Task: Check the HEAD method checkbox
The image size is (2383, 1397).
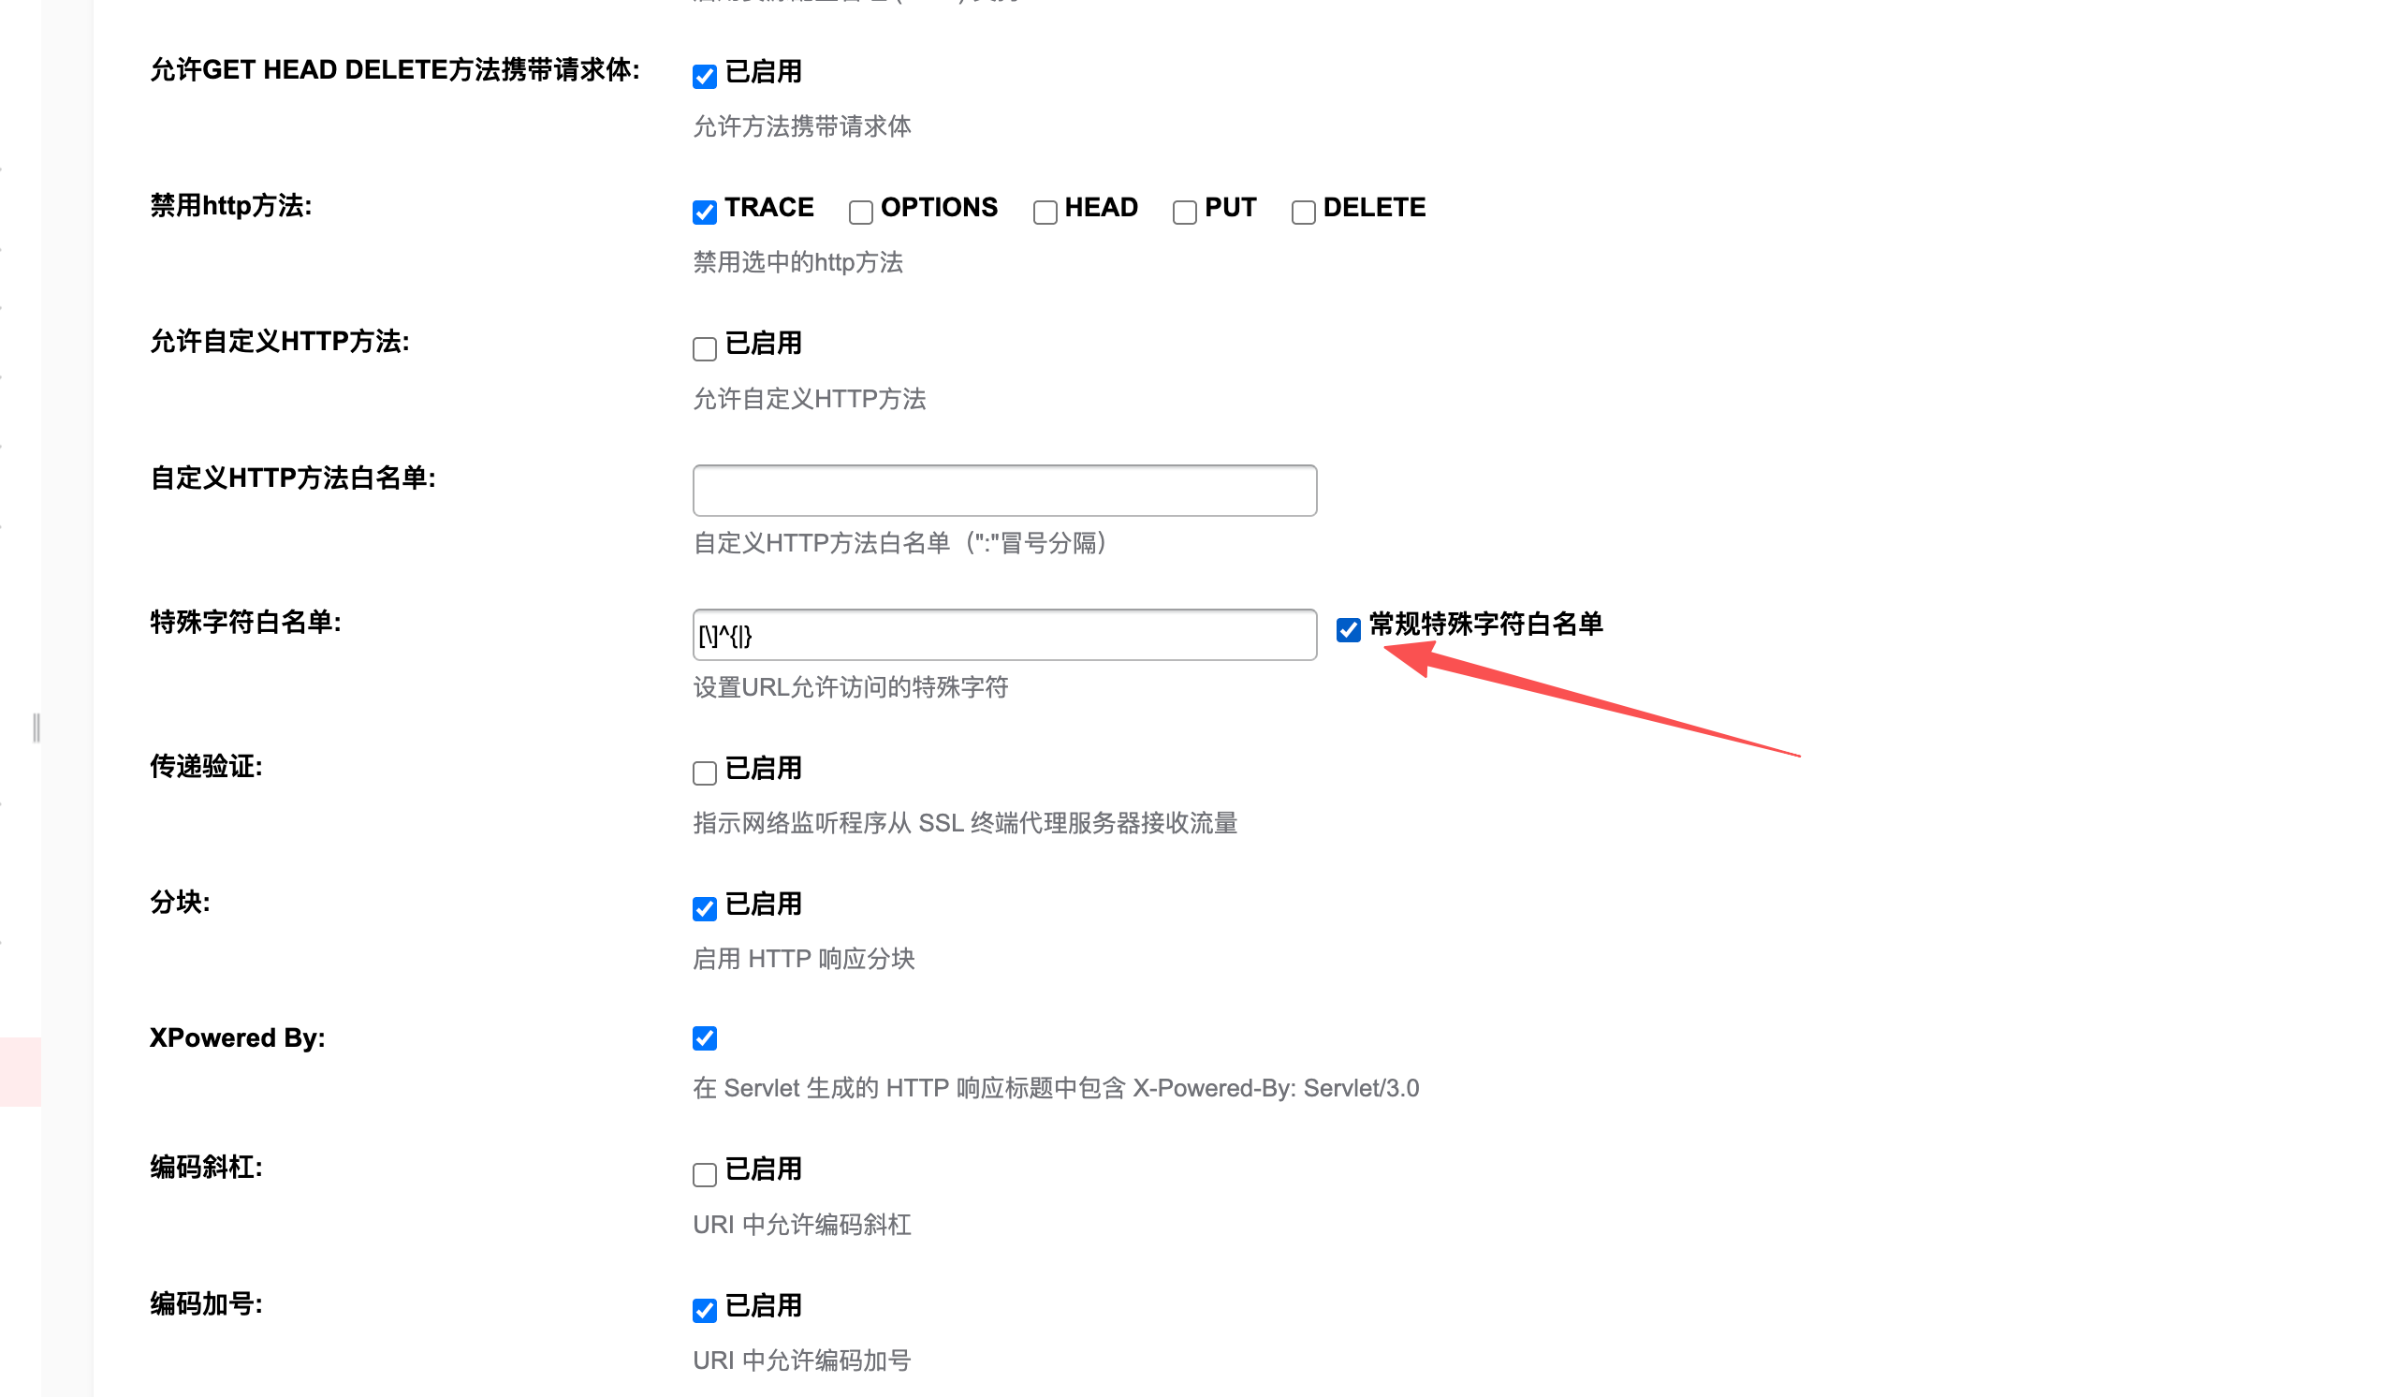Action: 1045,213
